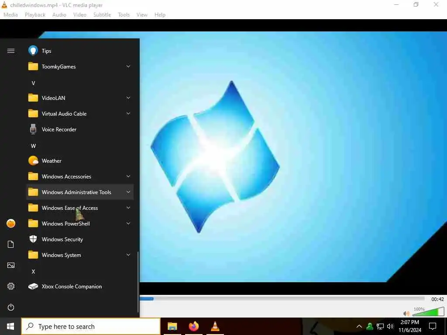Open File Explorer from taskbar
This screenshot has width=447, height=335.
point(172,326)
